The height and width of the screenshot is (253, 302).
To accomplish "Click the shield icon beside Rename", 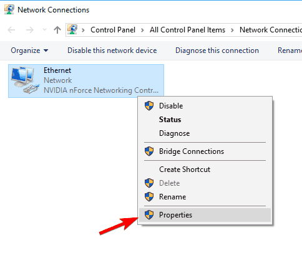I will 149,197.
